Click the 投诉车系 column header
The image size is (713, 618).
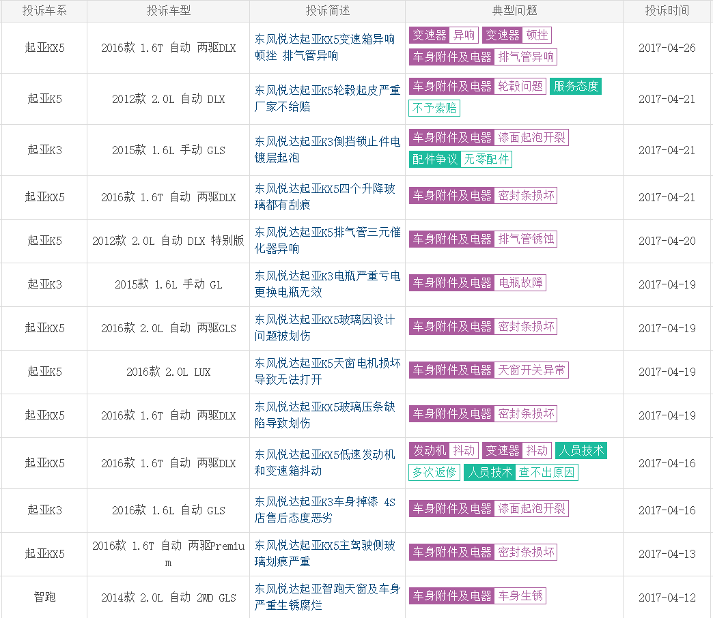[x=44, y=11]
